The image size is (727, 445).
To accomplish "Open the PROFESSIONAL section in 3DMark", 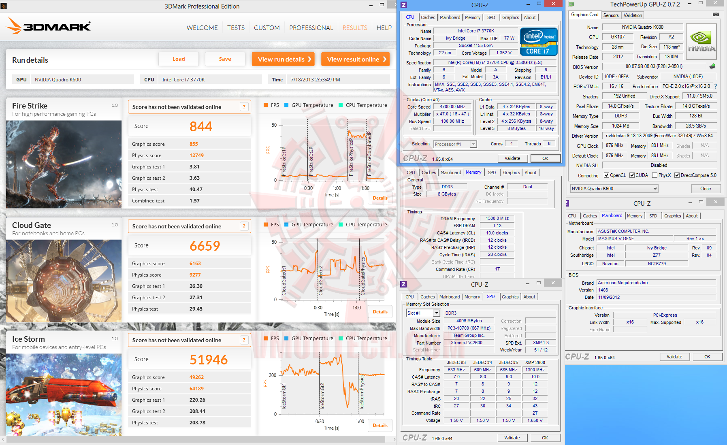I will click(311, 28).
